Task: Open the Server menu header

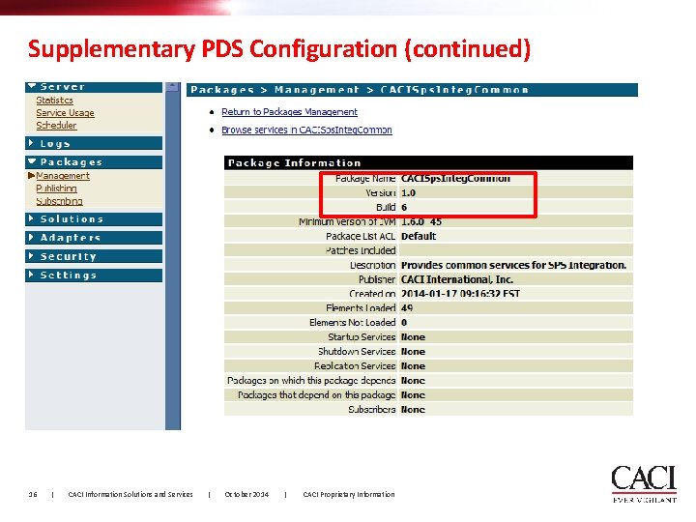Action: coord(94,87)
